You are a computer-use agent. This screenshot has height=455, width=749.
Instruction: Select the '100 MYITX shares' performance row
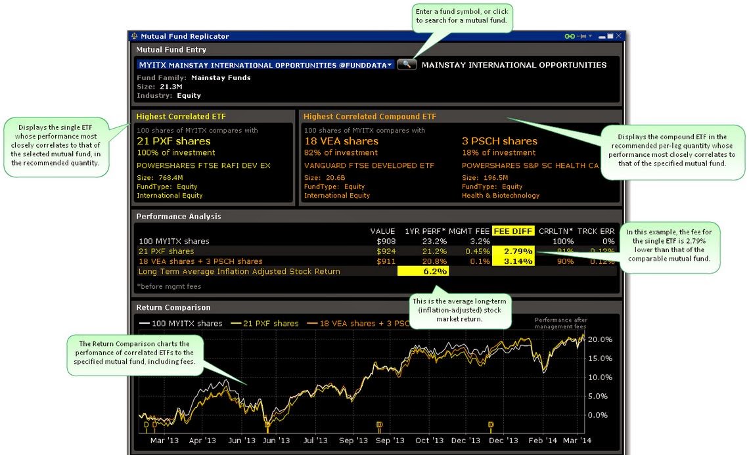coord(376,241)
